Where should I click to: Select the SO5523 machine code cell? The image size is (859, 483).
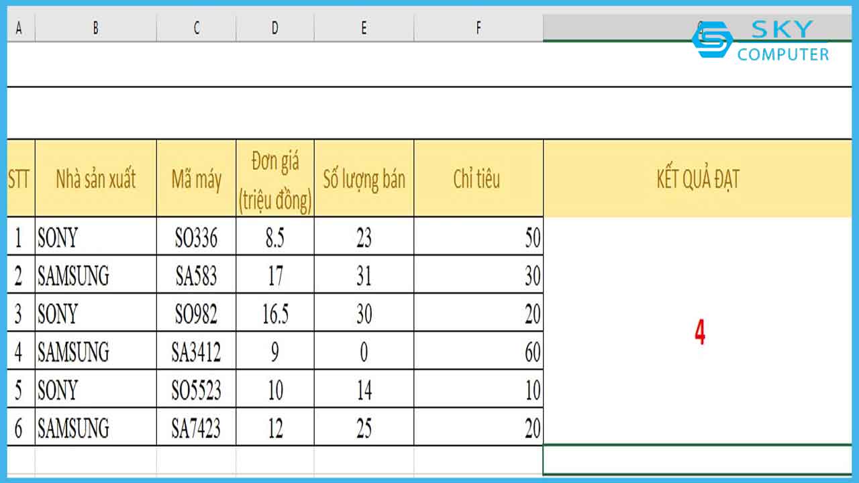point(197,389)
